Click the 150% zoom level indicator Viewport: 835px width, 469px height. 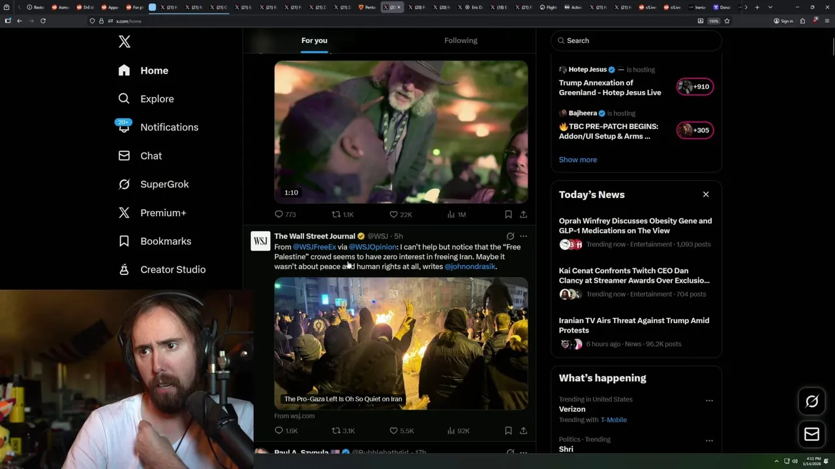714,21
